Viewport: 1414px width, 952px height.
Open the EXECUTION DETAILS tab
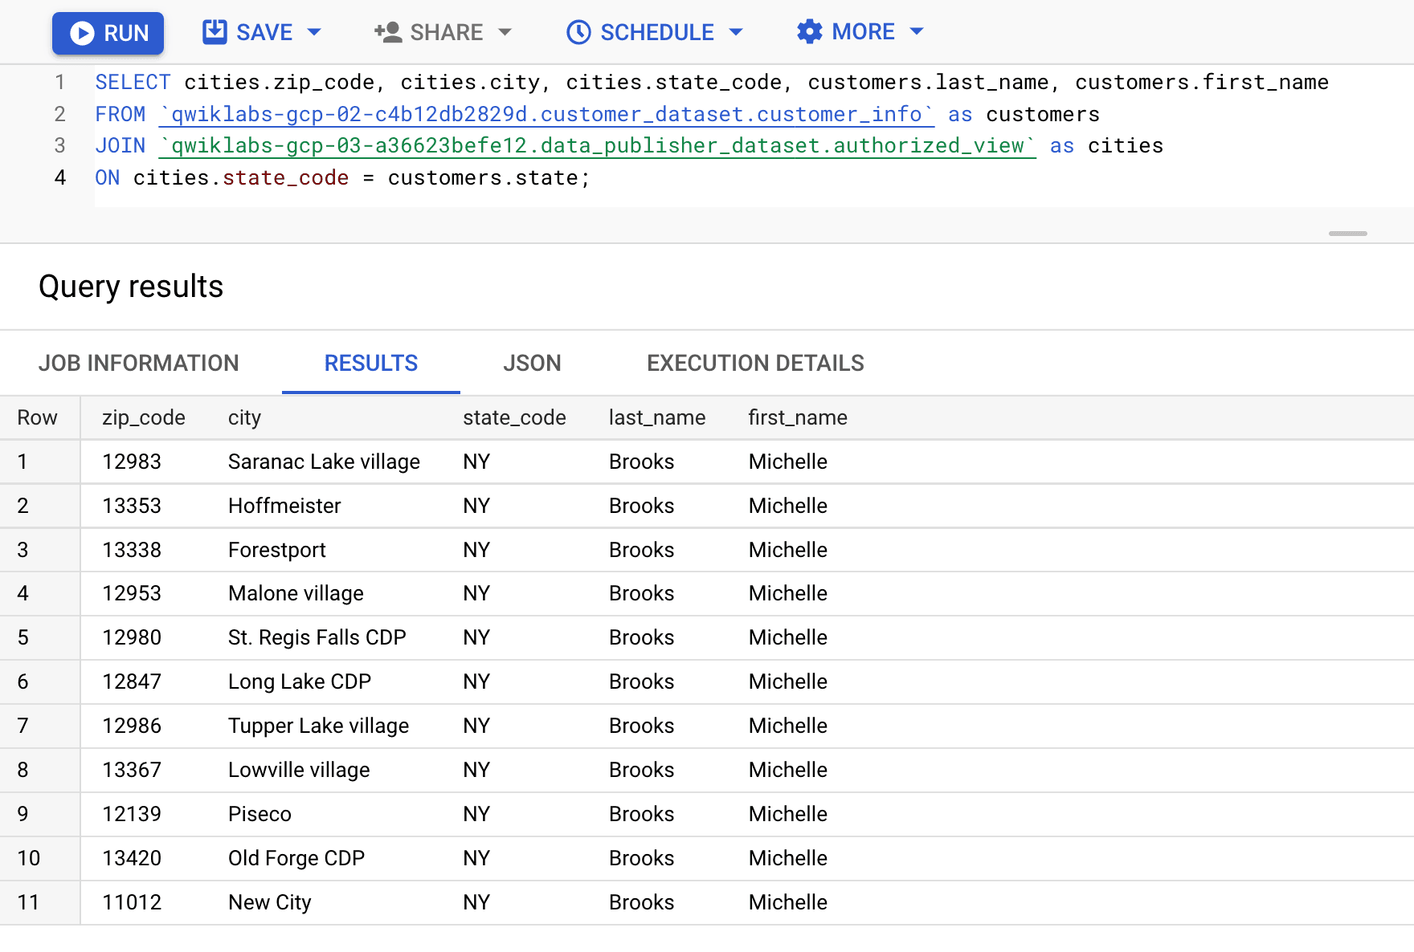coord(755,363)
